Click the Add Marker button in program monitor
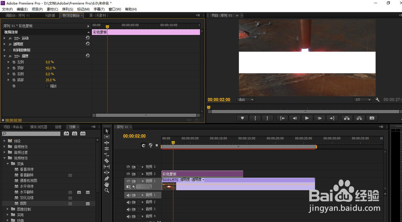This screenshot has width=402, height=222. 242,118
